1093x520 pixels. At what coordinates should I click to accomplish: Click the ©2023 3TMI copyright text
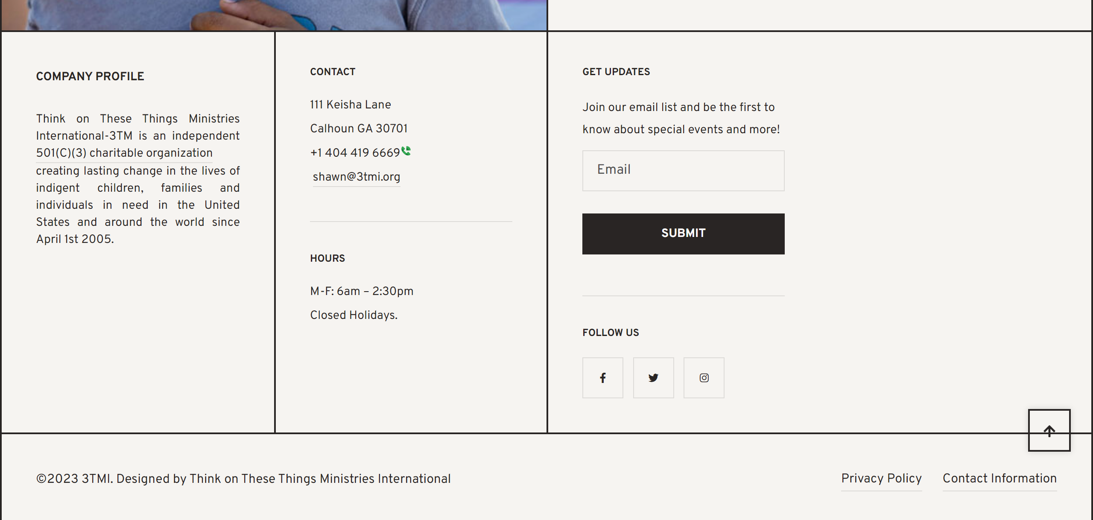click(243, 479)
